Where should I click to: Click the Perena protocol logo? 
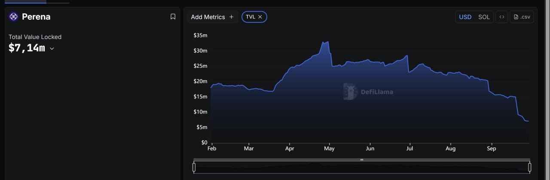(14, 17)
